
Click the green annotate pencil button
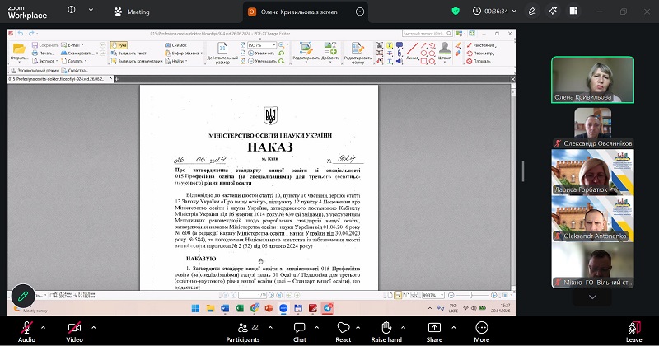23,296
